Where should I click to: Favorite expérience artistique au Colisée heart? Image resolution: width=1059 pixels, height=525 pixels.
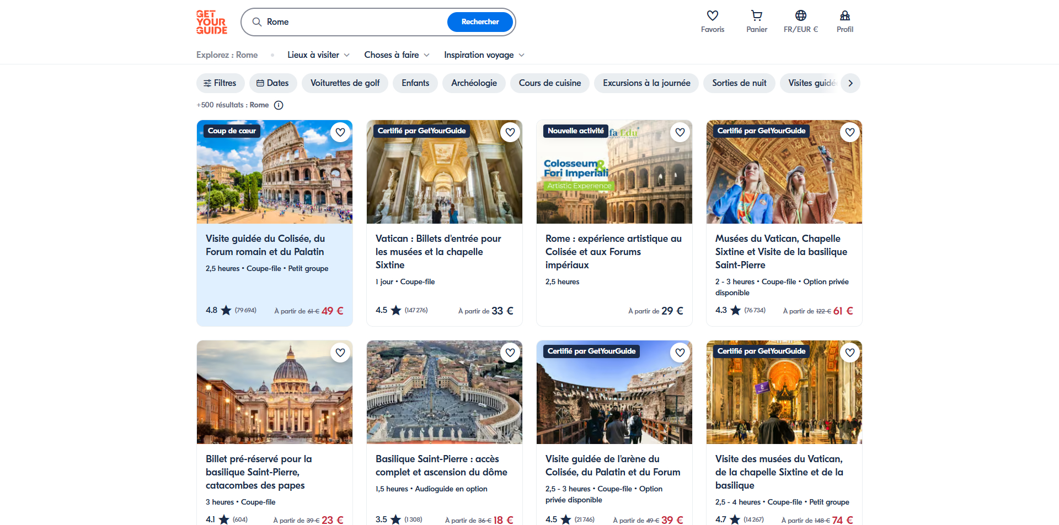point(680,132)
